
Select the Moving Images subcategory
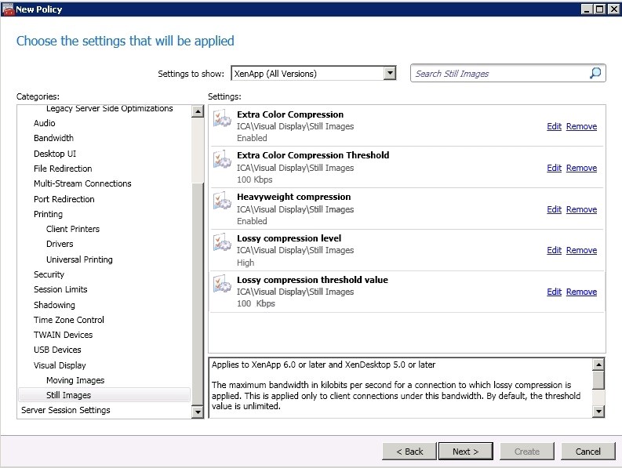coord(75,380)
